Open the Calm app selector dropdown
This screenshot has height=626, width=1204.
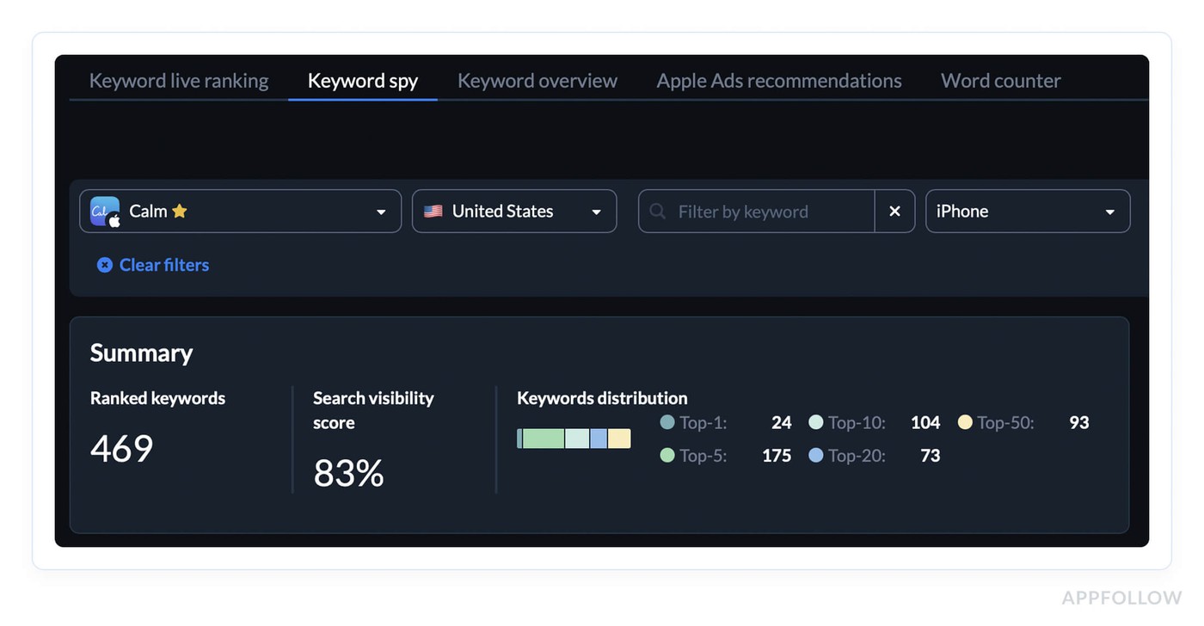[x=241, y=212]
